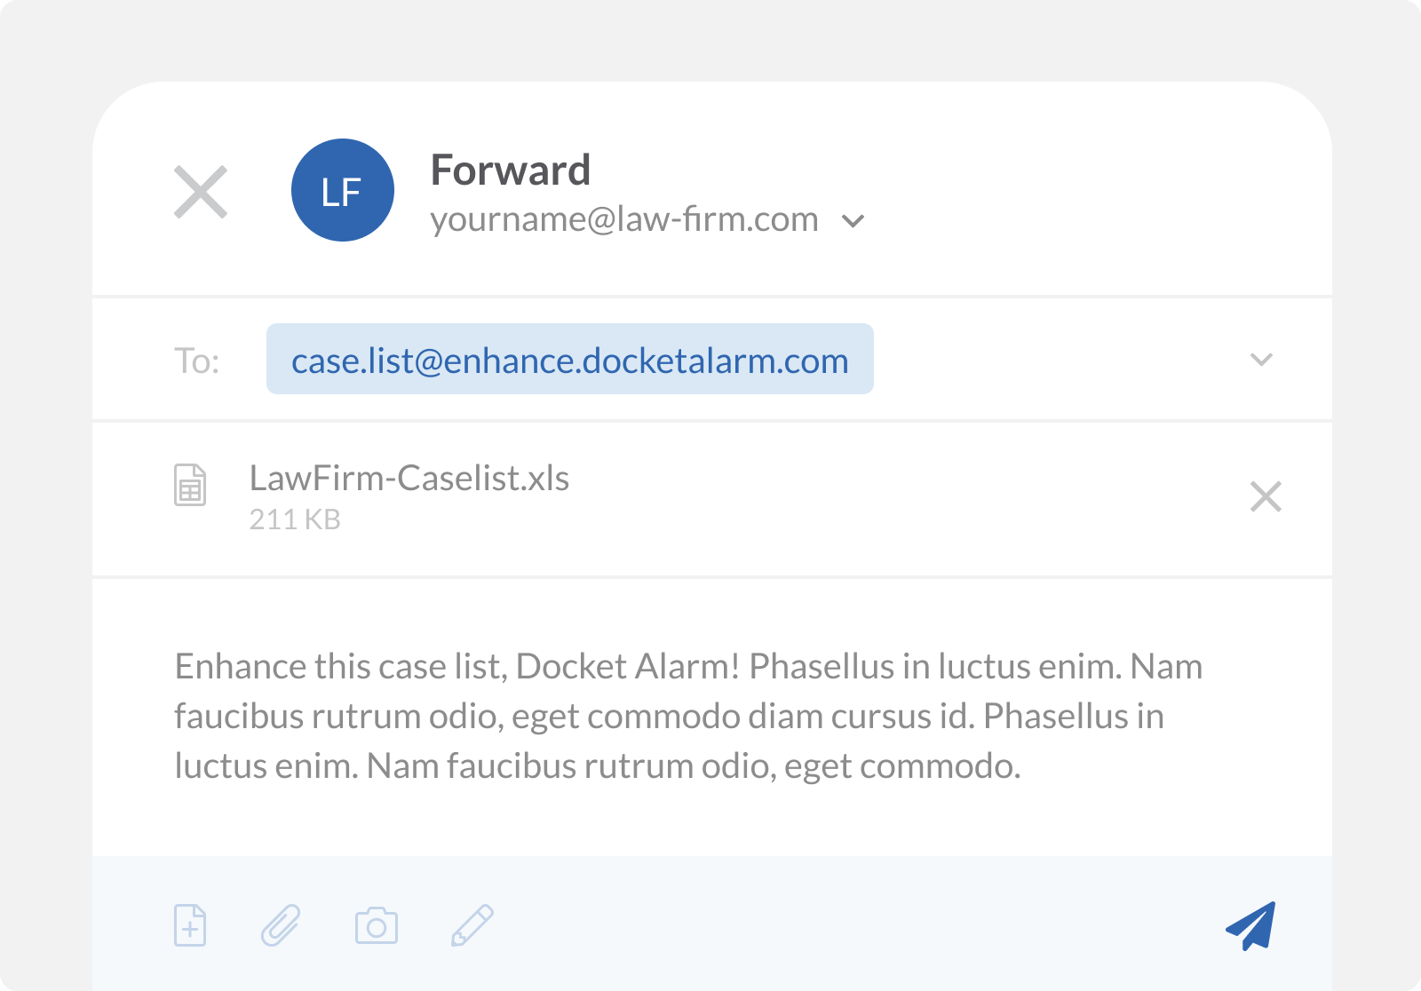Viewport: 1421px width, 991px height.
Task: Open the LawFirm-Caselist.xls attachment
Action: coord(409,479)
